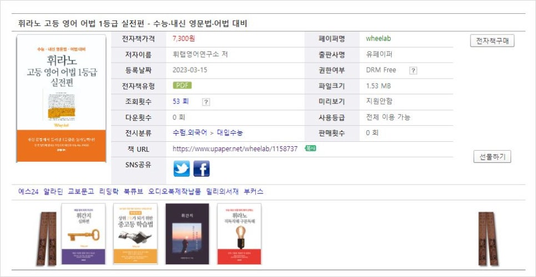Click the 53 회 view count
The height and width of the screenshot is (277, 536).
pos(180,101)
